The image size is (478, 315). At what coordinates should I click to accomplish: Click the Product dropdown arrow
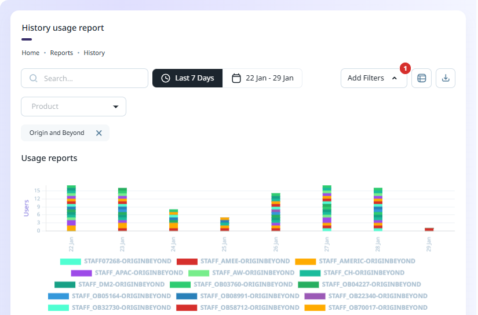pos(115,107)
